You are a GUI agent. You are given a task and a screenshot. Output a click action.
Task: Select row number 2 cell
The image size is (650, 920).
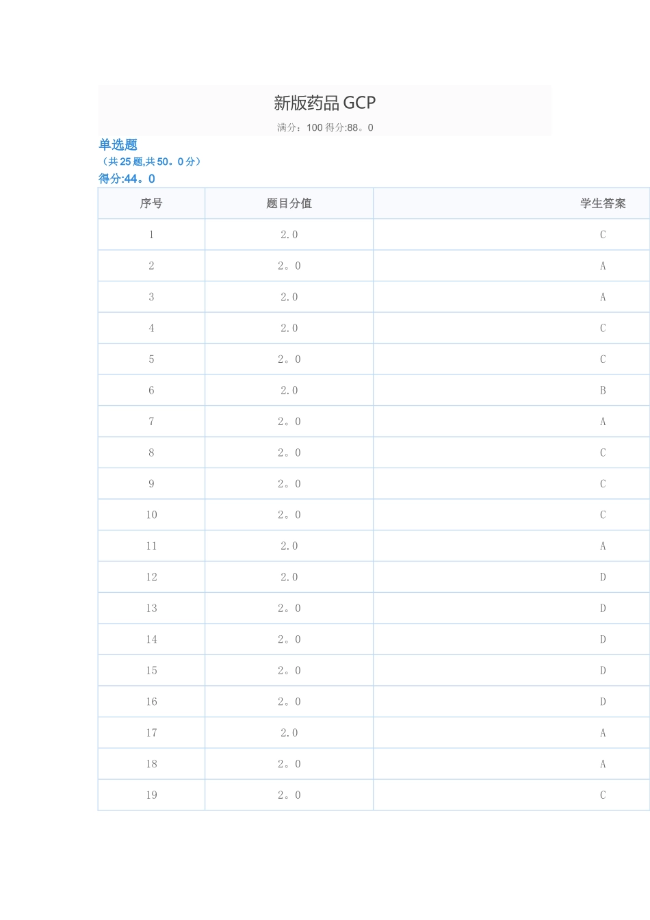151,266
